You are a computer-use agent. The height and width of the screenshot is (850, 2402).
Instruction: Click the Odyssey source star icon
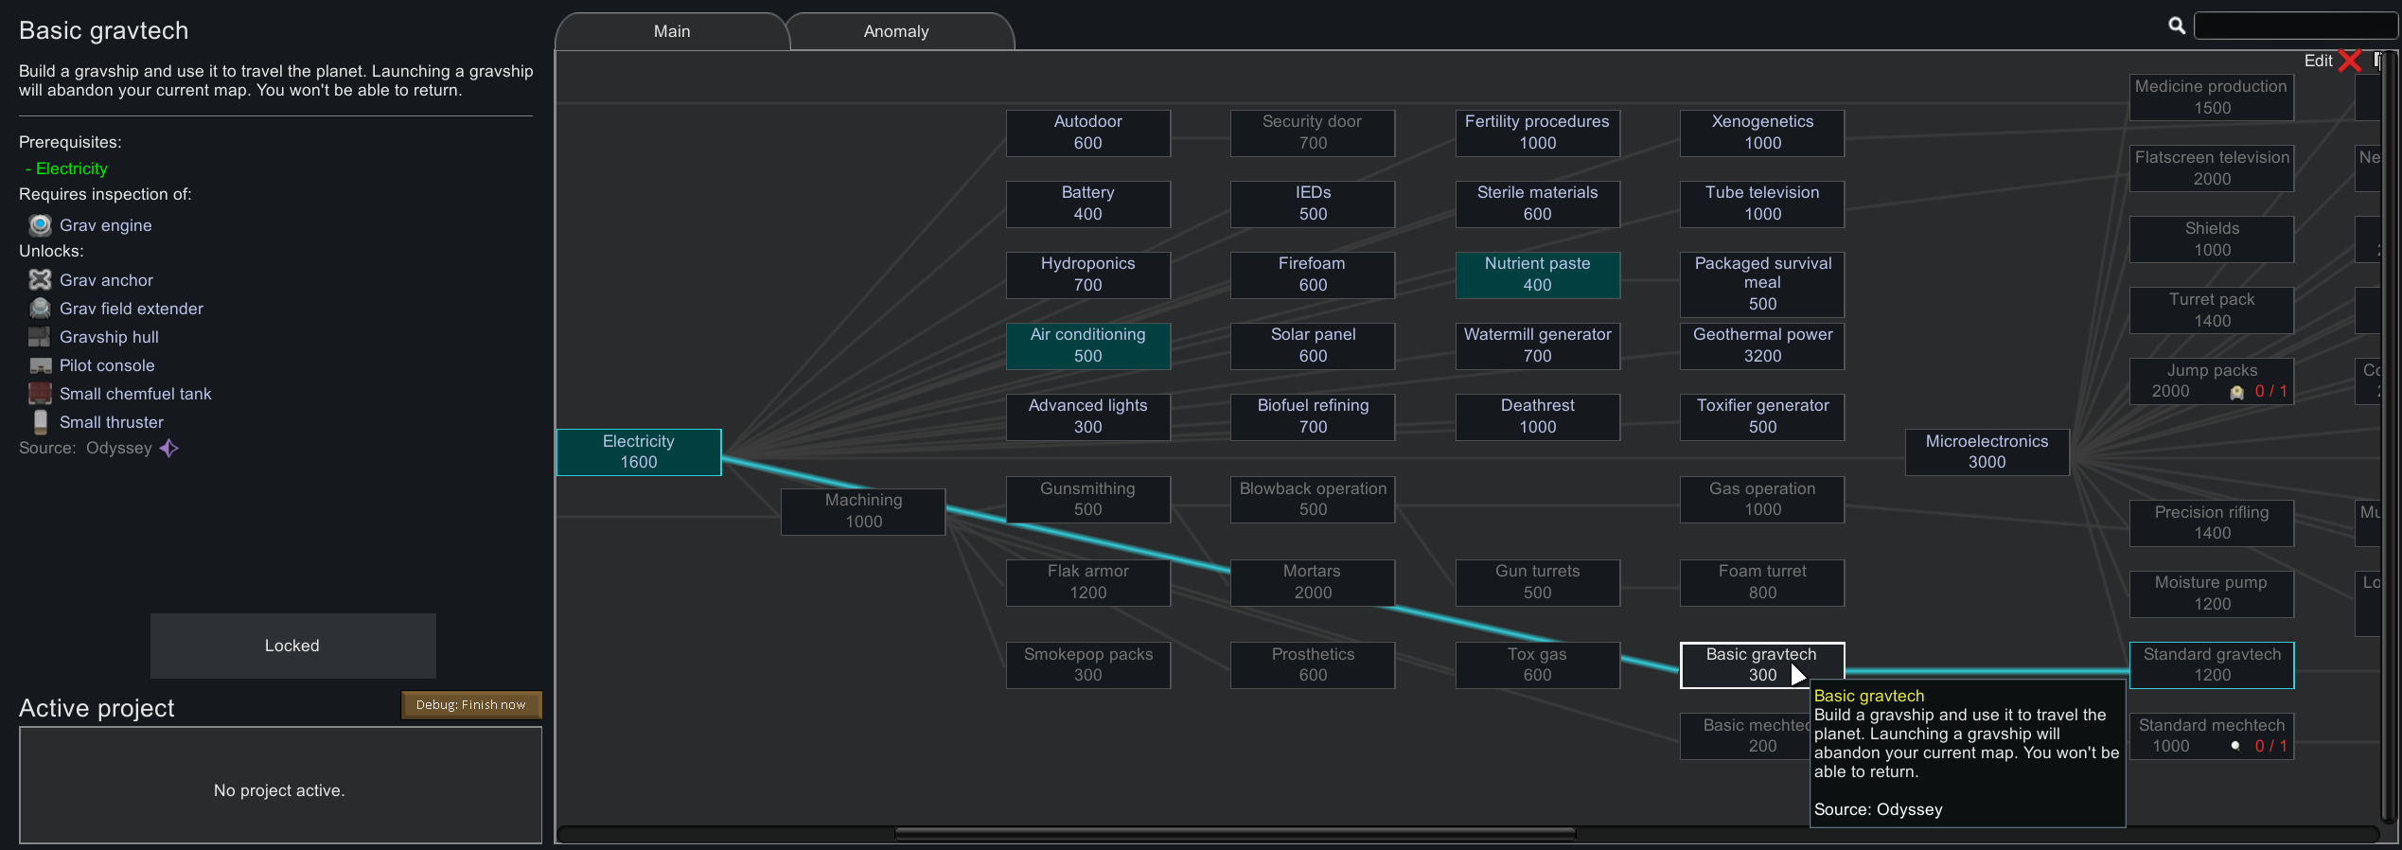169,449
